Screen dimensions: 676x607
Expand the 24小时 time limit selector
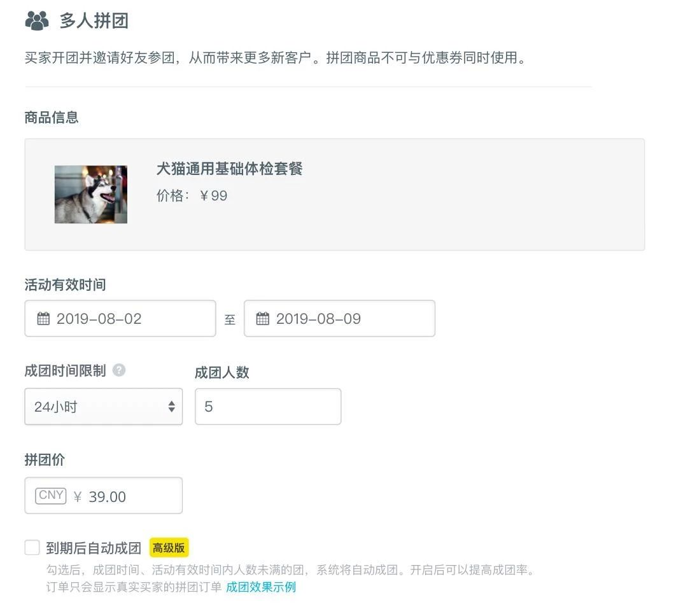pyautogui.click(x=103, y=407)
